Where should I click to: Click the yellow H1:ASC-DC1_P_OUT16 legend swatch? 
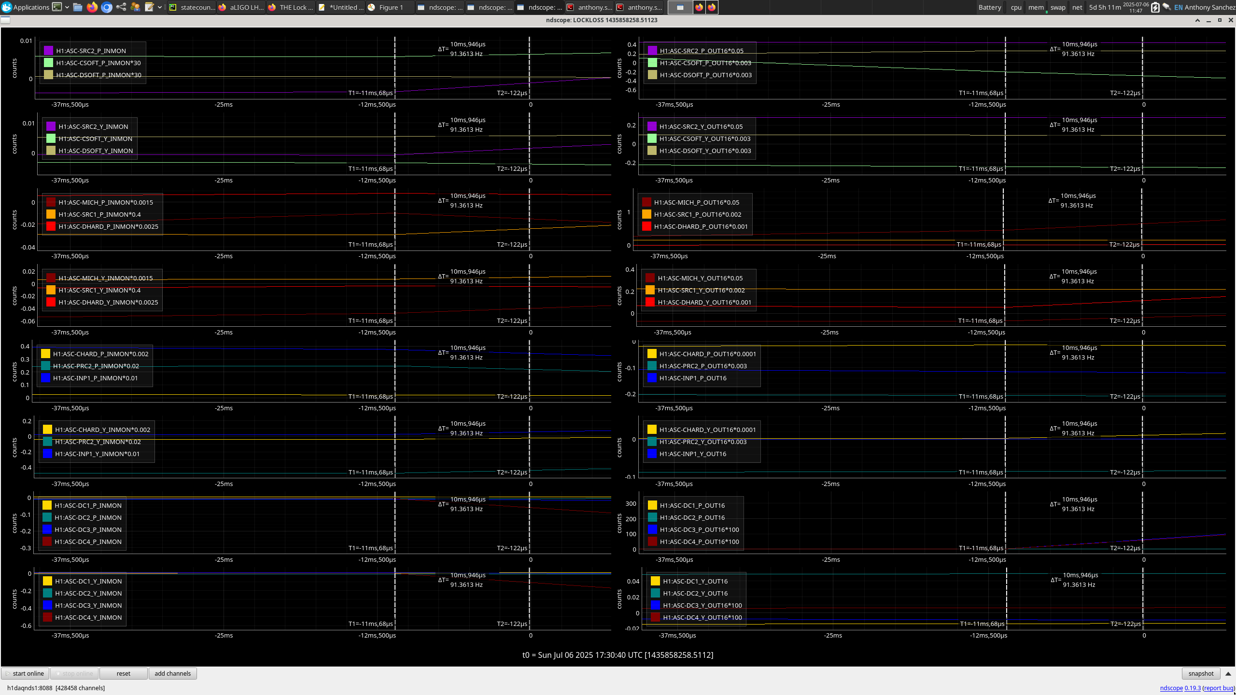coord(652,505)
